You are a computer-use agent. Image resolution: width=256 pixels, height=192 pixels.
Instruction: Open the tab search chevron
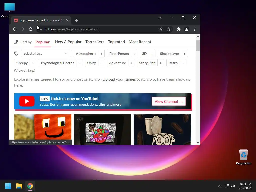(160, 18)
